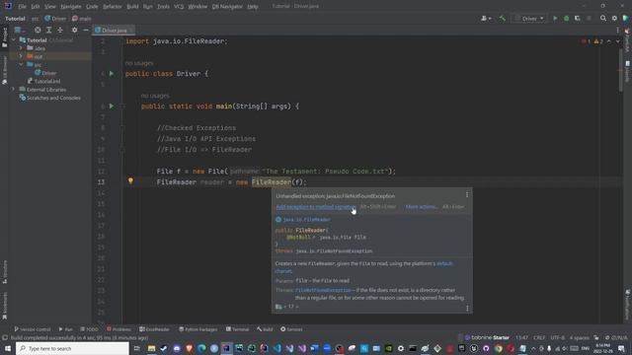Open editor tabs three-dot menu
632x355 pixels.
click(617, 31)
